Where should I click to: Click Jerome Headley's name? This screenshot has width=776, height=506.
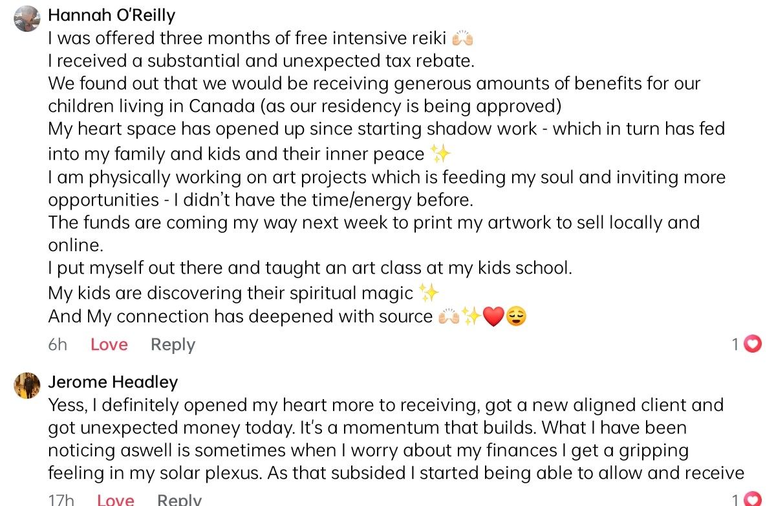tap(113, 382)
